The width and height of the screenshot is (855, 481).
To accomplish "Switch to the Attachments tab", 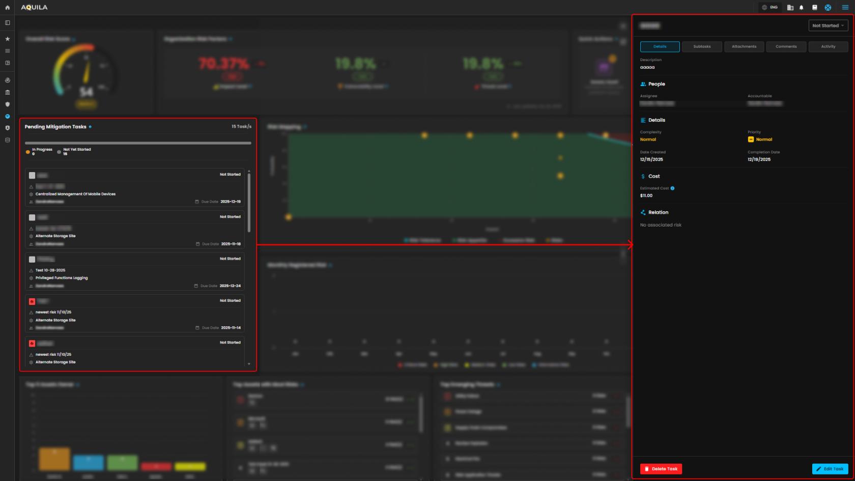I will tap(744, 47).
